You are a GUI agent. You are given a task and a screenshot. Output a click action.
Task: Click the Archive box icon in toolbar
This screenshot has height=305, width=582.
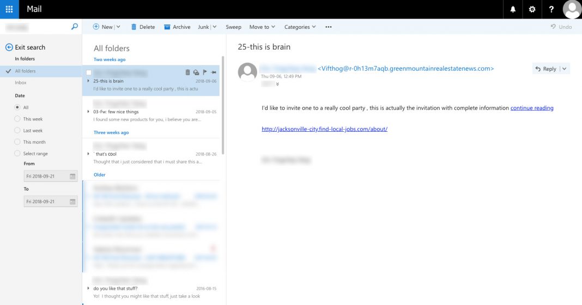click(x=167, y=27)
